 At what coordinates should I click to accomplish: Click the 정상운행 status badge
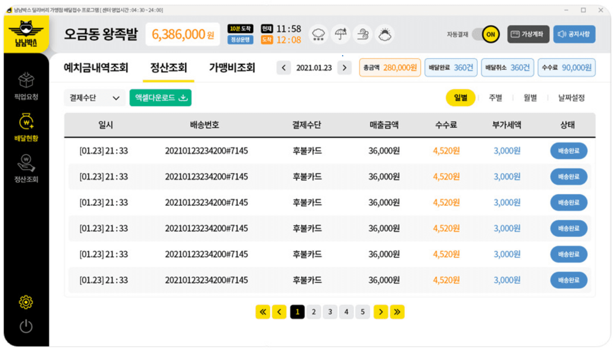(x=241, y=40)
